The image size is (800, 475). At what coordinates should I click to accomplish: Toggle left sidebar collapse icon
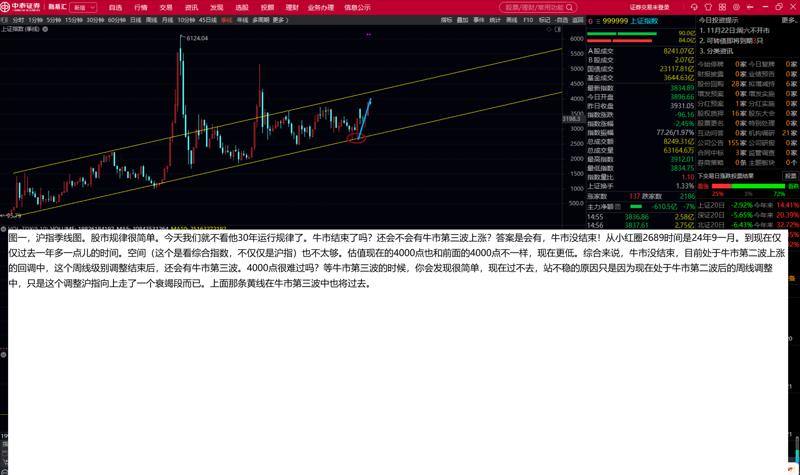[4, 20]
